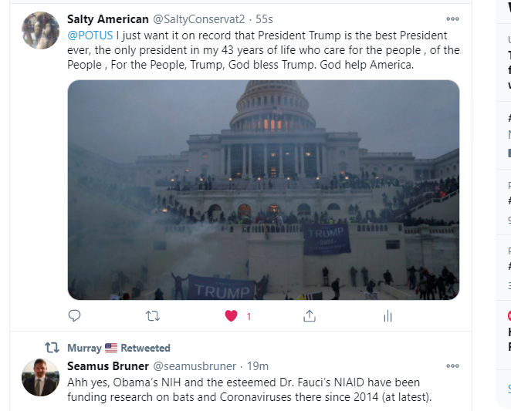The image size is (511, 411).
Task: Open the Capitol building photo
Action: tap(263, 190)
